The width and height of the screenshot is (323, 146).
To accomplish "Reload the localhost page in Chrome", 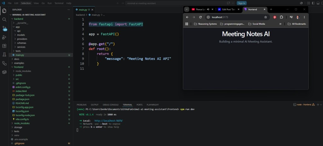I will point(200,17).
